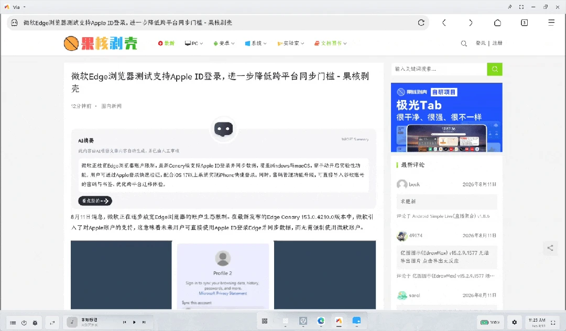
Task: Open the Via hamburger menu
Action: tap(551, 23)
